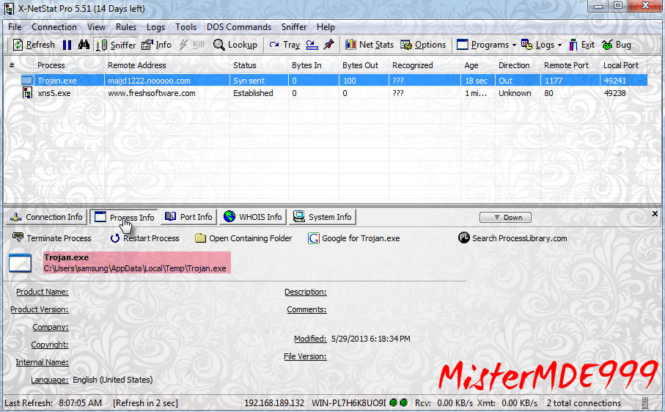
Task: Click the Down button to collapse panel
Action: [505, 217]
